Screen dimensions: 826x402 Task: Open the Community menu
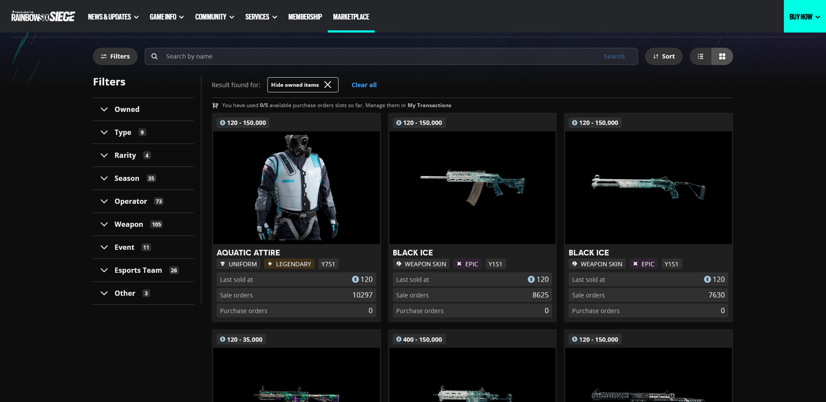coord(214,17)
